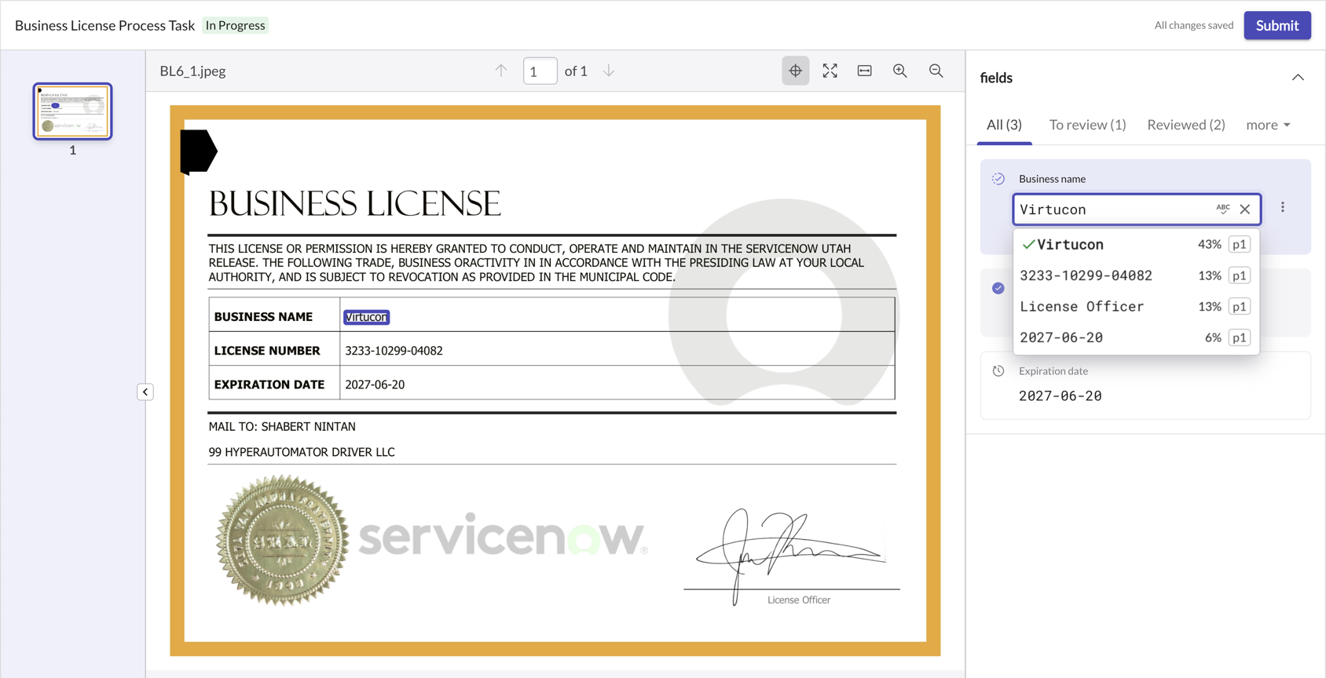Zoom in on the document
The image size is (1326, 678).
click(x=899, y=71)
